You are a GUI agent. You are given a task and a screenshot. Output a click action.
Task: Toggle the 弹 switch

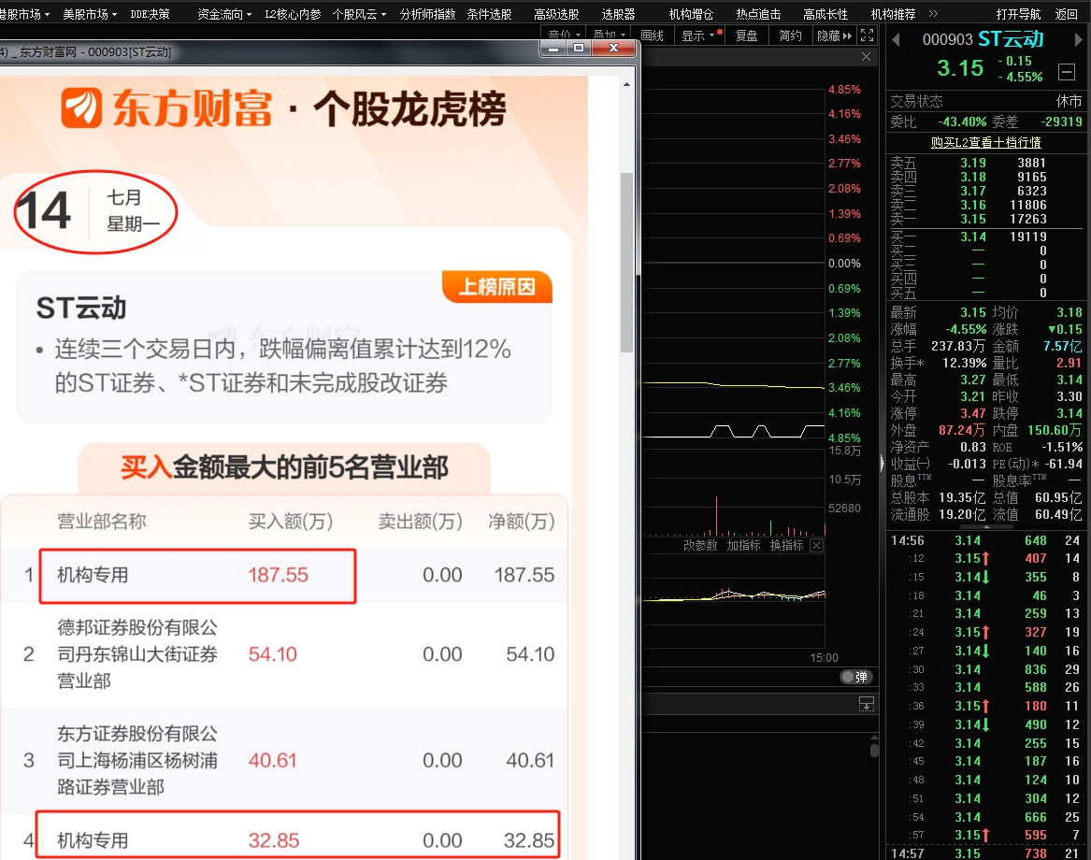[855, 676]
